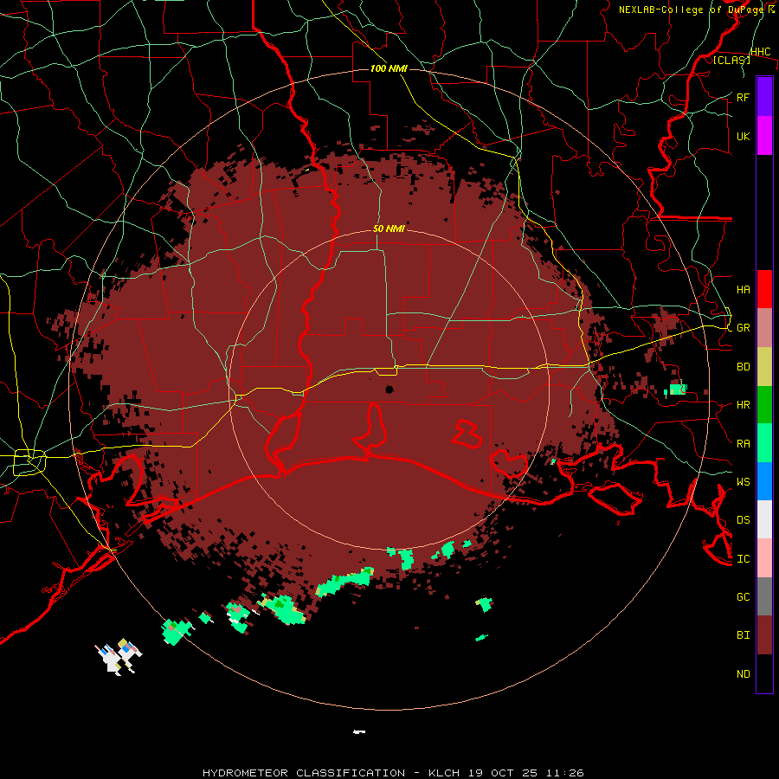This screenshot has width=779, height=779.
Task: Click the IC legend label
Action: (x=743, y=558)
